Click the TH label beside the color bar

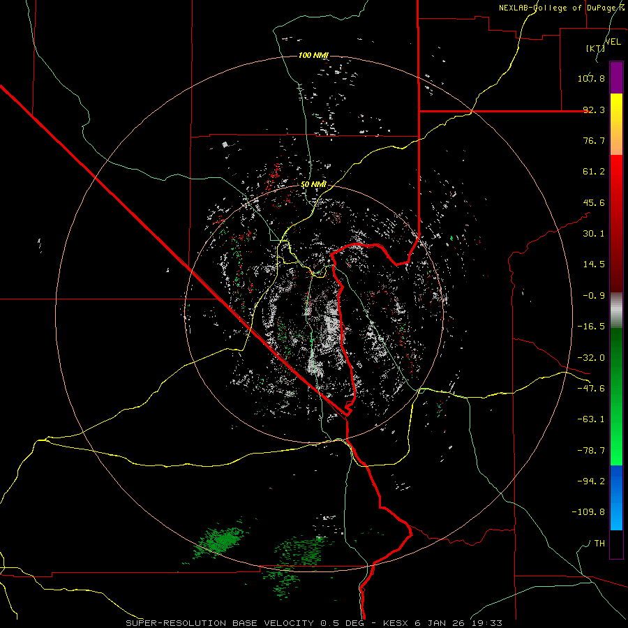(x=599, y=543)
